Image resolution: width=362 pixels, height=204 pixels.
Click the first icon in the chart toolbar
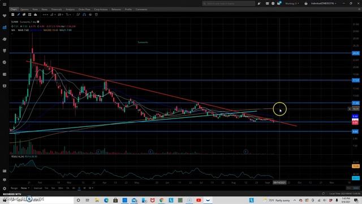pyautogui.click(x=12, y=15)
